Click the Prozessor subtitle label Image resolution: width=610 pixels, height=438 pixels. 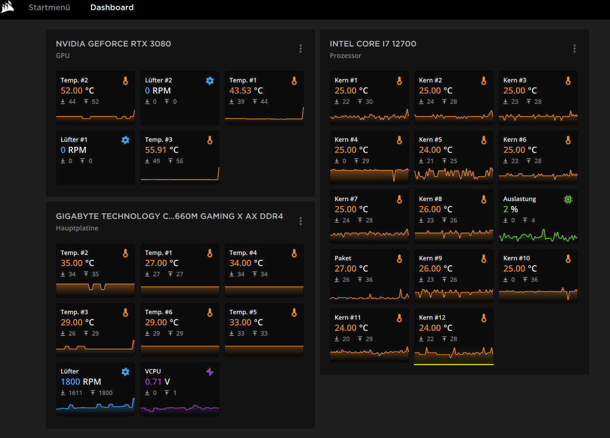(346, 56)
